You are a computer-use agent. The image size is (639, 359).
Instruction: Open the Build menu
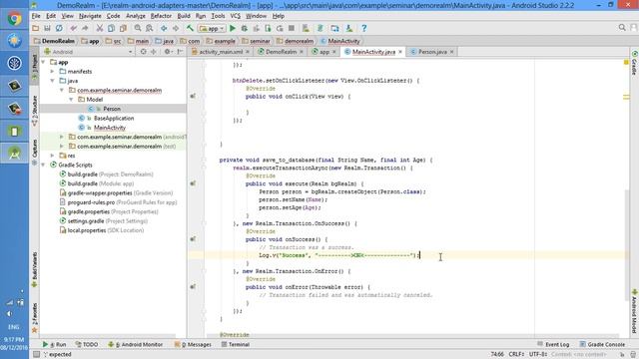point(184,16)
